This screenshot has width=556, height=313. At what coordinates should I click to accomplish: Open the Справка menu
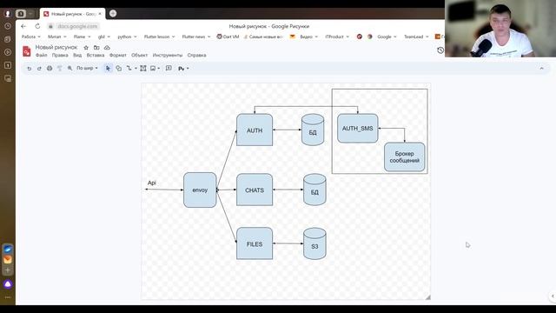(x=197, y=56)
